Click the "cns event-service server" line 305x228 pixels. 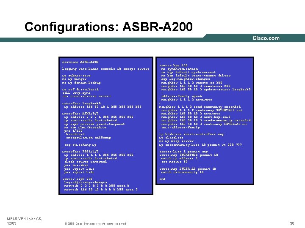(86, 96)
